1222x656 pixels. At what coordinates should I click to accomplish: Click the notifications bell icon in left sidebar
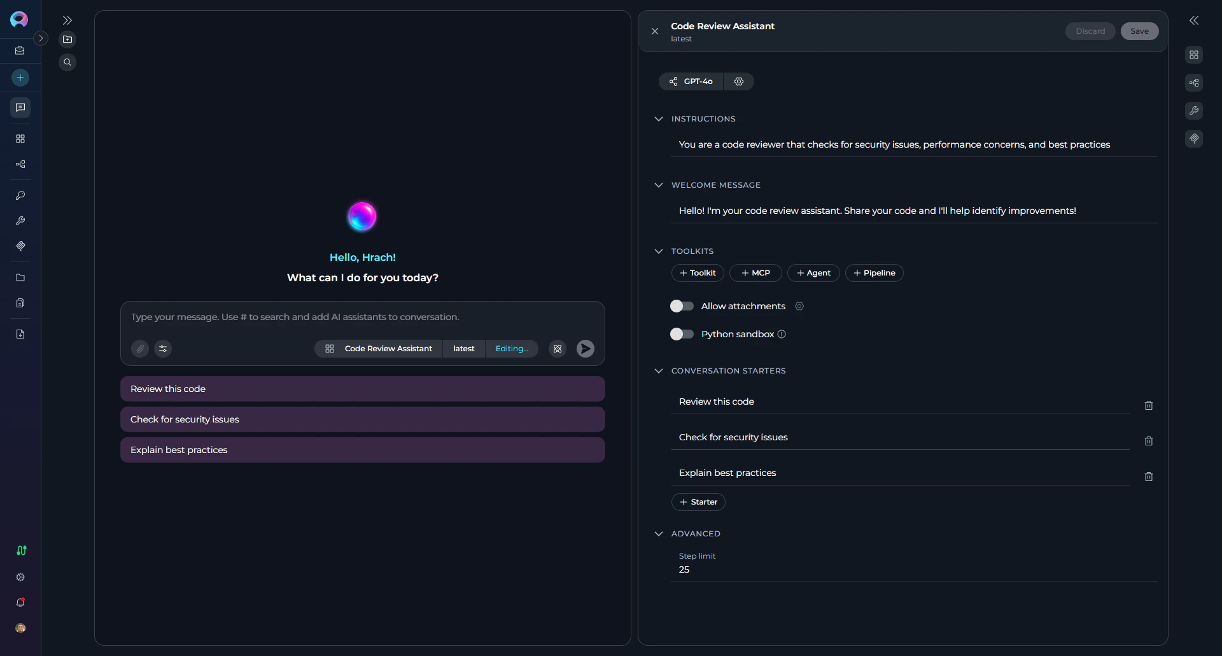(20, 602)
